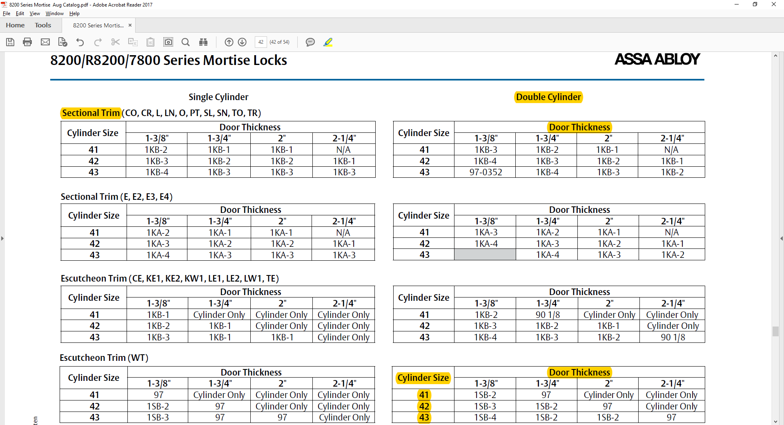The height and width of the screenshot is (425, 784).
Task: Click the Cut scissors icon
Action: [x=116, y=42]
